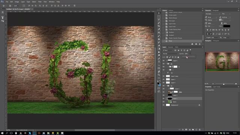Open the Filter menu
Screen dimensions: 240x135
(40, 1)
